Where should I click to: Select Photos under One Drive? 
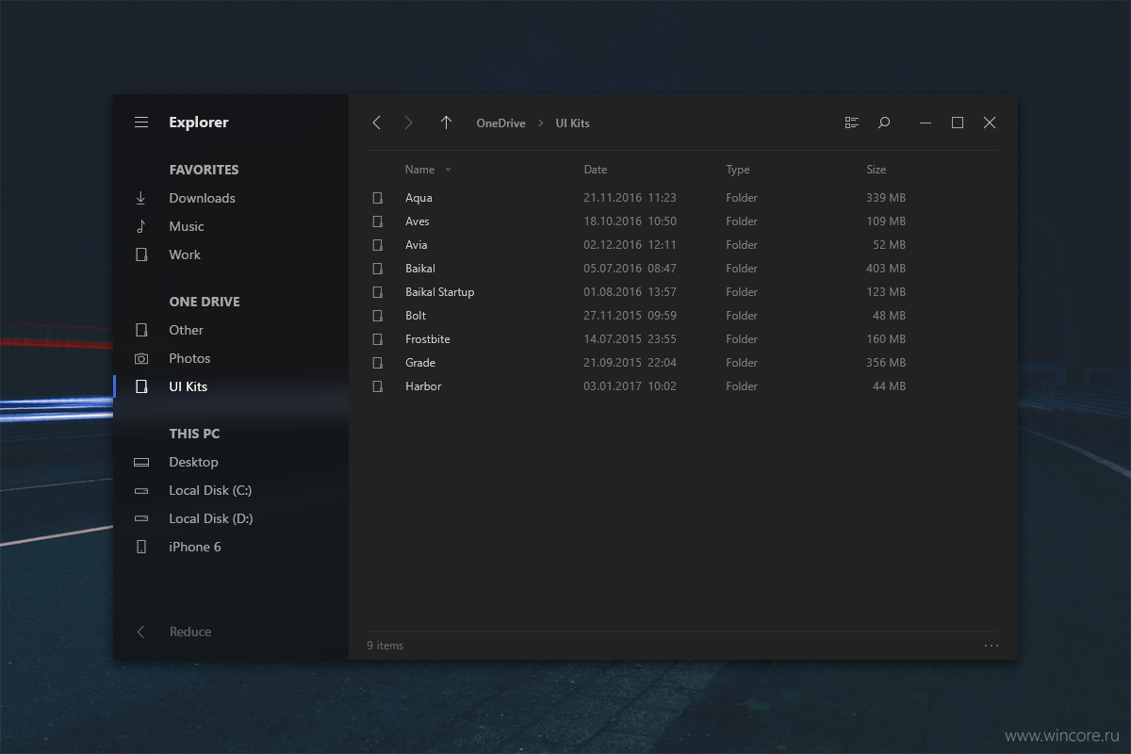tap(189, 358)
